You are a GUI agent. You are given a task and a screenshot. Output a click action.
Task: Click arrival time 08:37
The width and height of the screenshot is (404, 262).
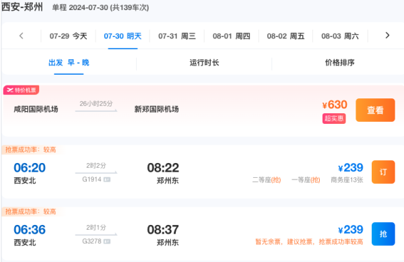pos(163,230)
